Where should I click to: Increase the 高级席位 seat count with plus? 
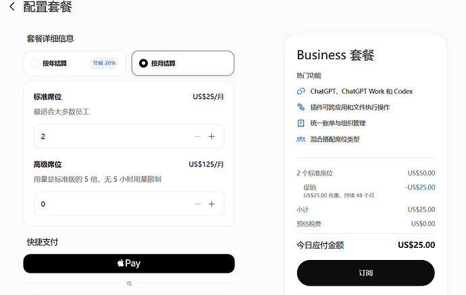tap(211, 204)
